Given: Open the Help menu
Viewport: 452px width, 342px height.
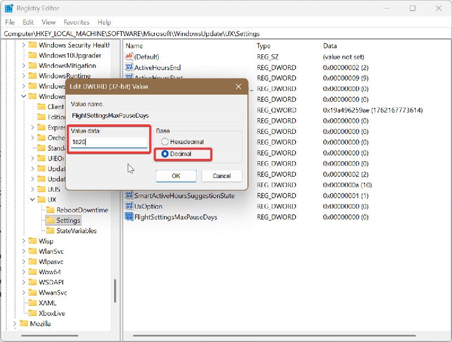Looking at the screenshot, I should 104,22.
